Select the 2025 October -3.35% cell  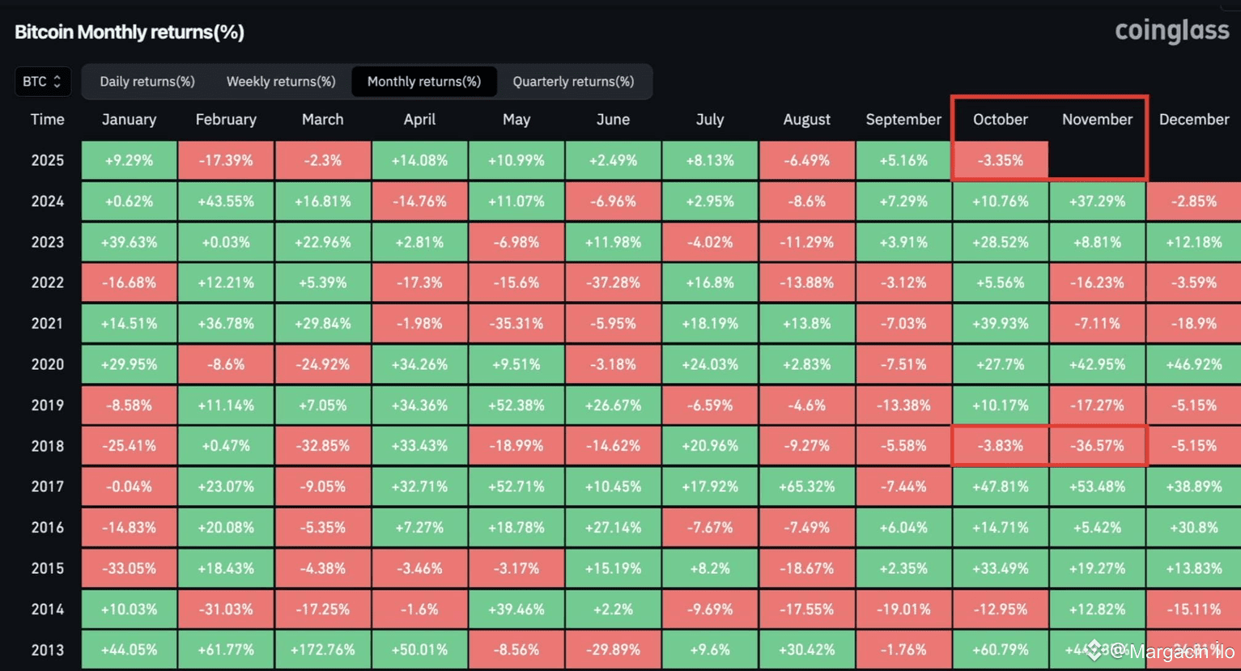point(1001,160)
